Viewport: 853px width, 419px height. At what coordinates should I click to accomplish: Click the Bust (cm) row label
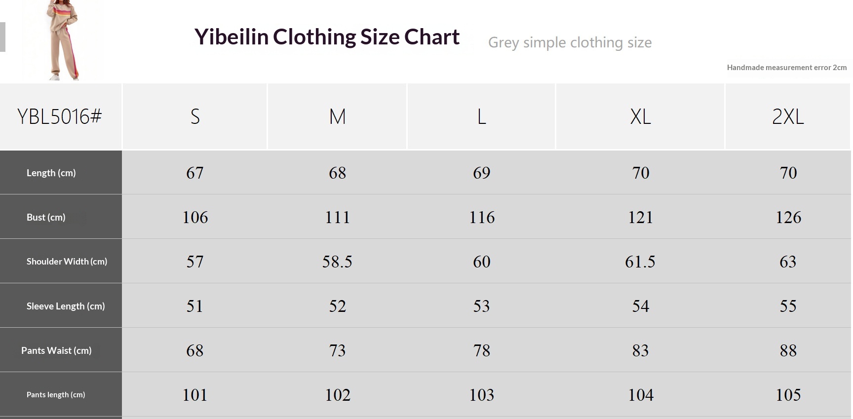click(46, 217)
